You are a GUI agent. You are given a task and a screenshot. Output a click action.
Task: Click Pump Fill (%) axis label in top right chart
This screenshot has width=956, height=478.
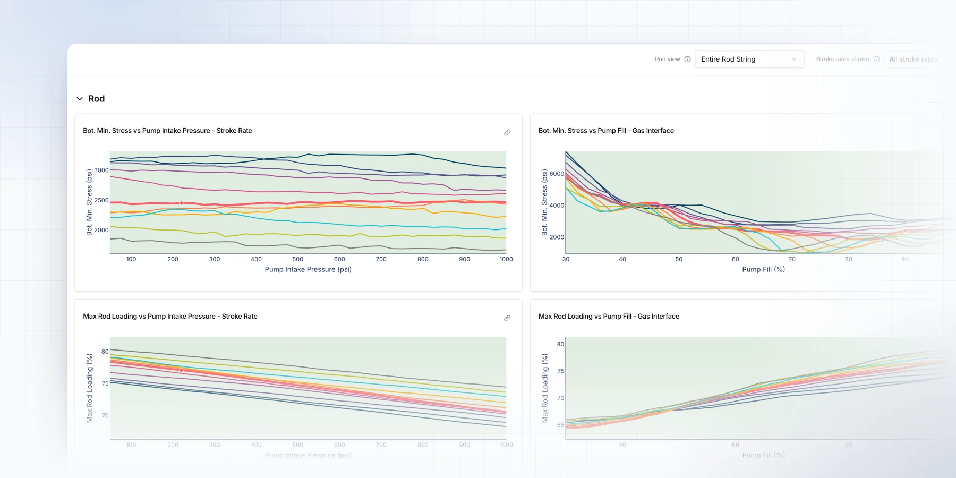pyautogui.click(x=763, y=269)
